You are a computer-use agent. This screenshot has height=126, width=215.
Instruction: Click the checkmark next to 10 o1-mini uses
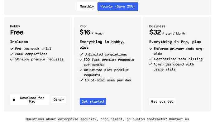click(x=81, y=80)
